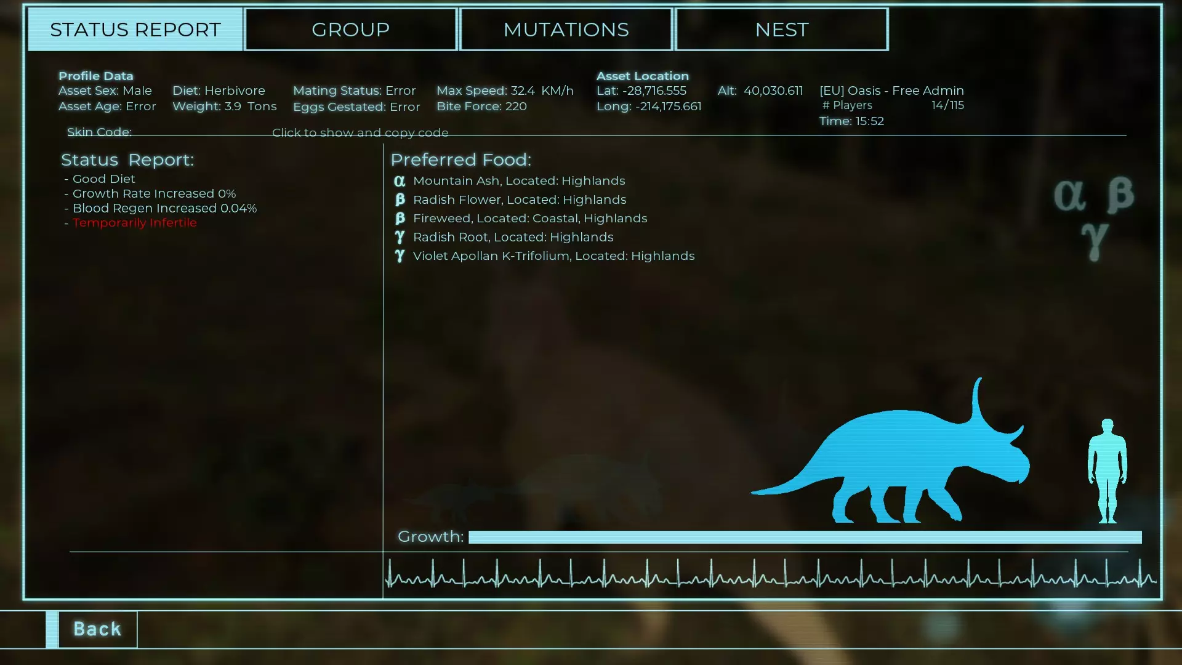This screenshot has width=1182, height=665.
Task: Click the large gamma nutrient symbol
Action: tap(1095, 240)
